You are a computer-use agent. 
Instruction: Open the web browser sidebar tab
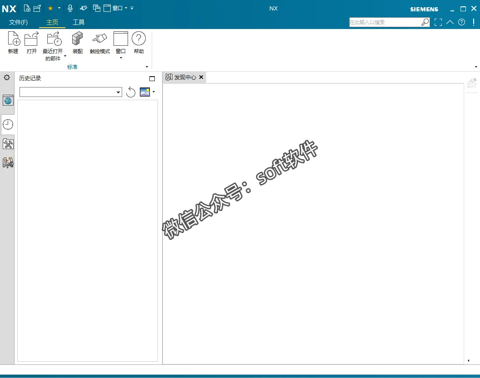pyautogui.click(x=8, y=100)
